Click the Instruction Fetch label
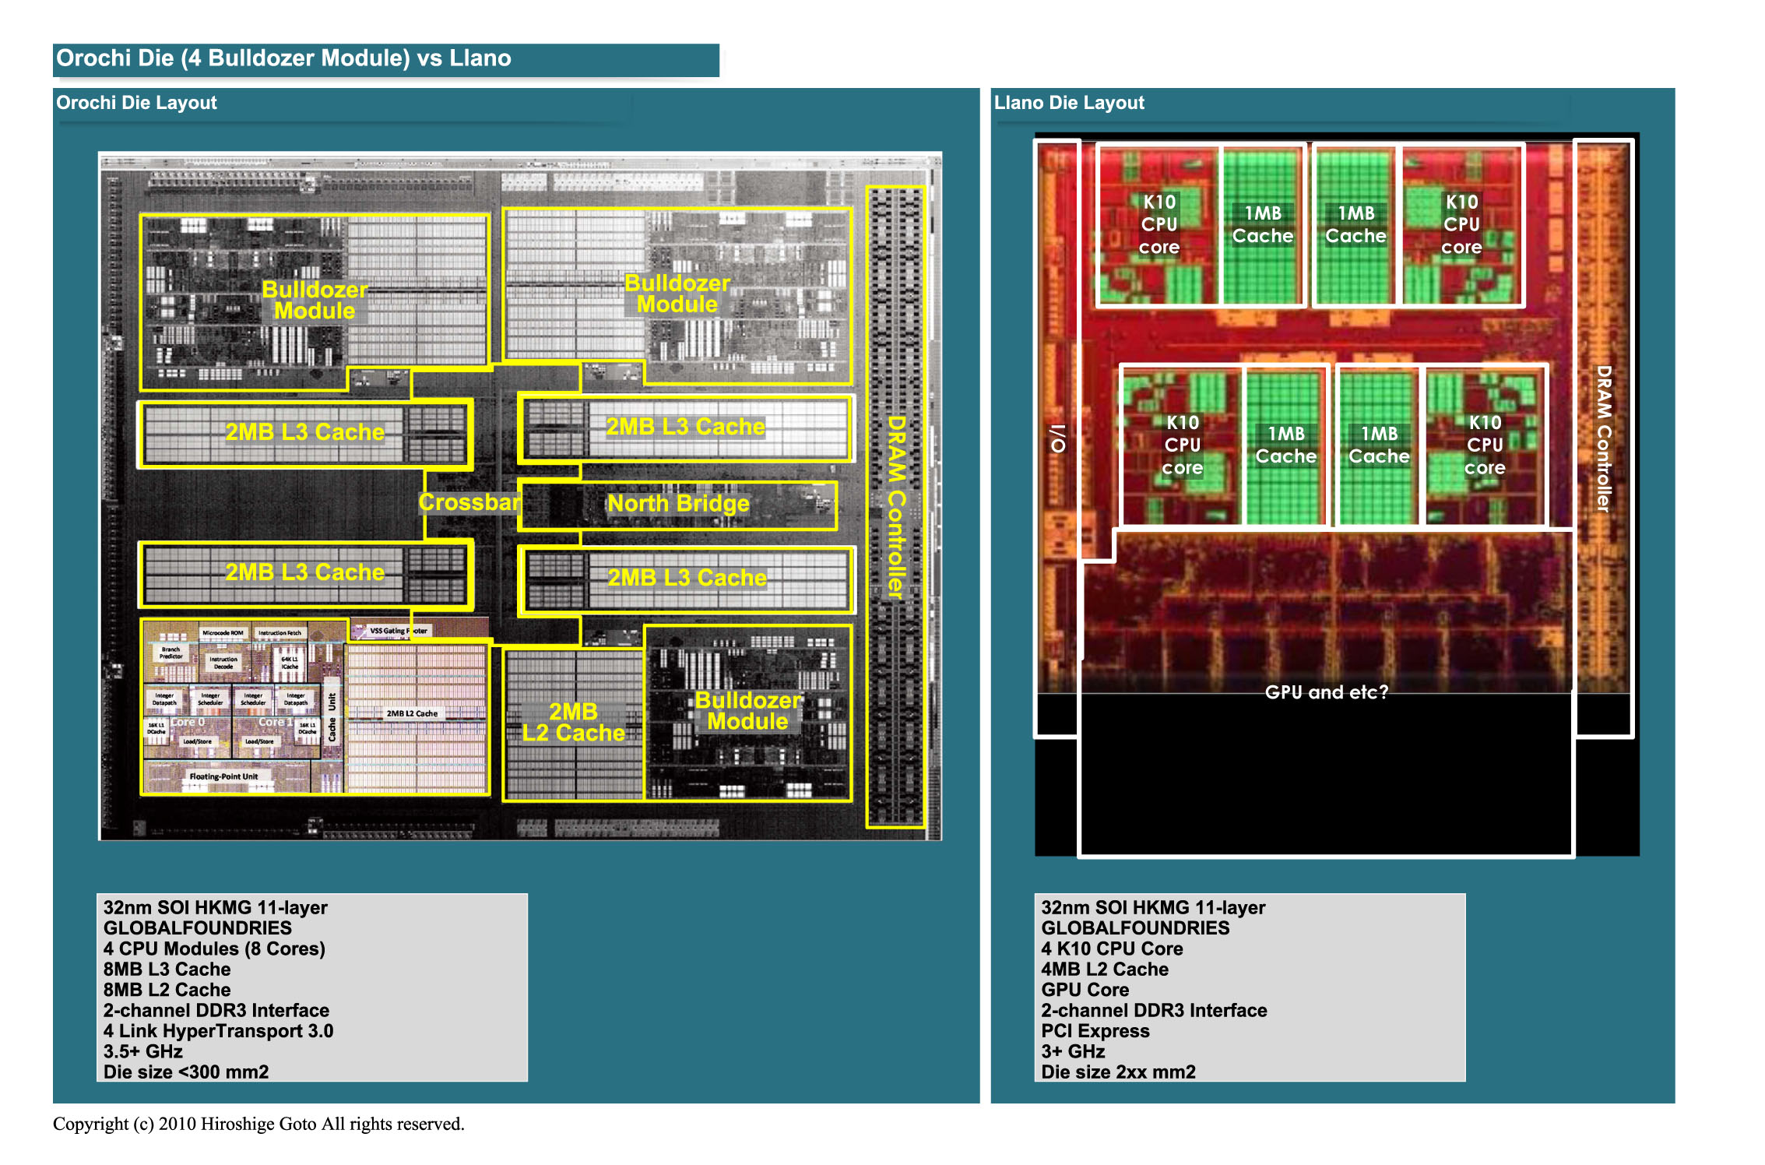The height and width of the screenshot is (1165, 1765). [x=280, y=633]
